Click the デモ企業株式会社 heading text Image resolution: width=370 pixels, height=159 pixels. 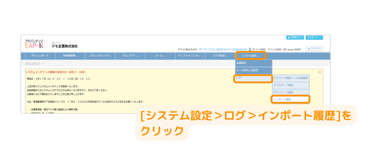coord(65,46)
